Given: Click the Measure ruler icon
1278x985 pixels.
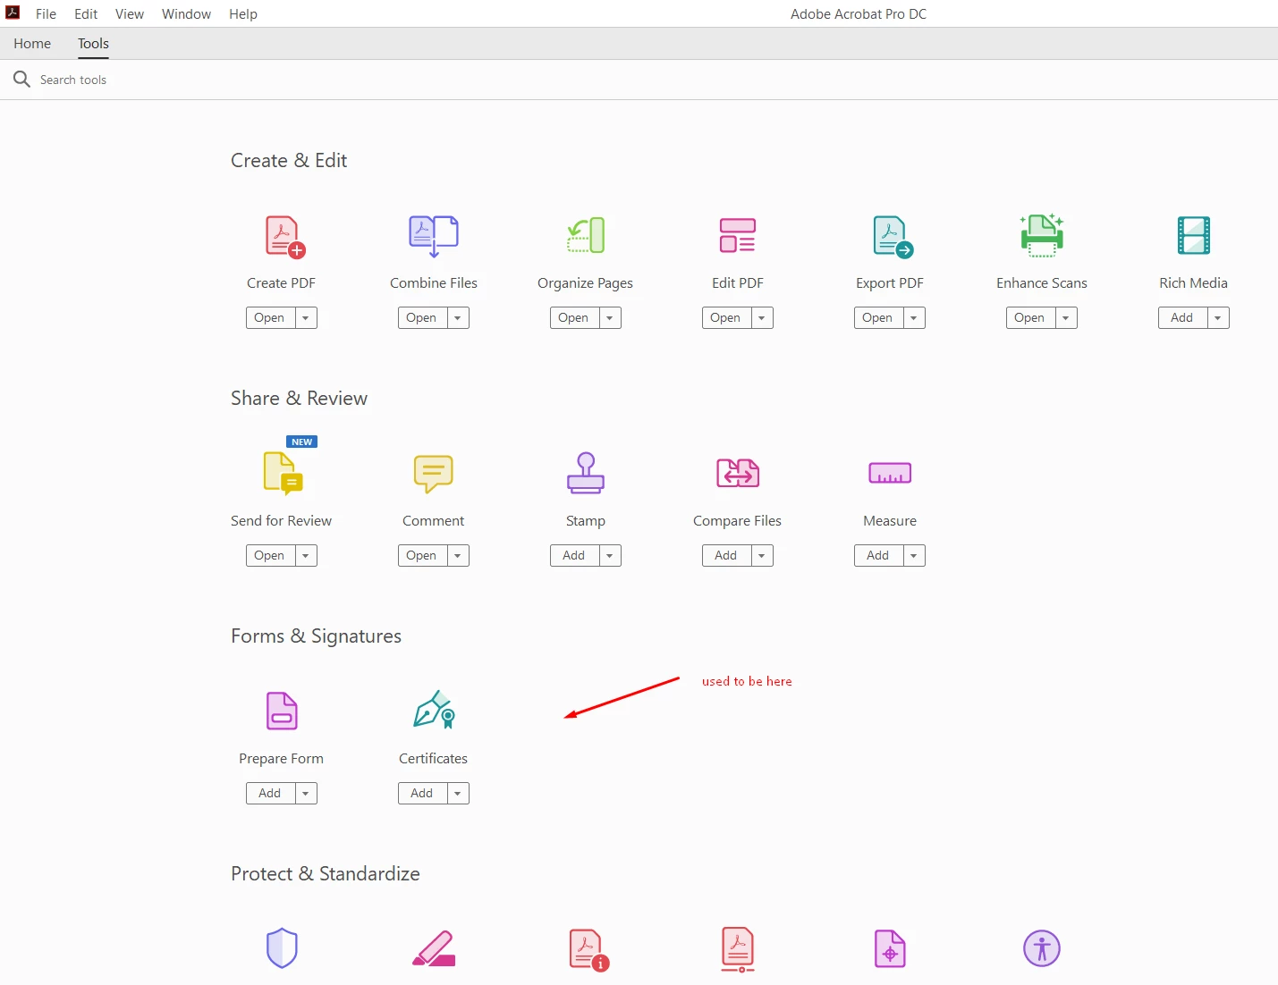Looking at the screenshot, I should click(890, 473).
